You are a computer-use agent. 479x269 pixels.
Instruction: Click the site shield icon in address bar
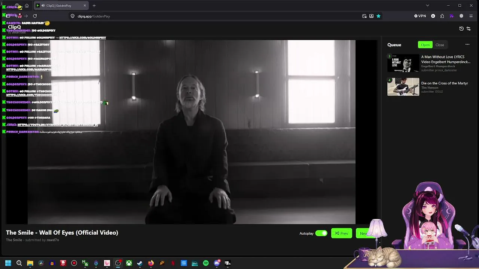[73, 16]
